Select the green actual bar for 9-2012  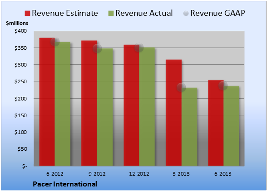pos(105,107)
